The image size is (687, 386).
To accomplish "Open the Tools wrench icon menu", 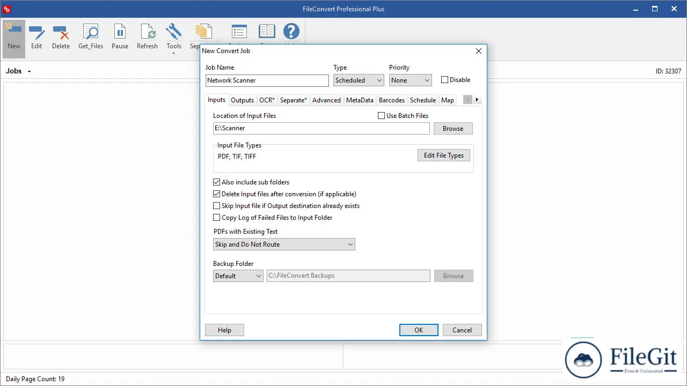I will click(x=174, y=32).
